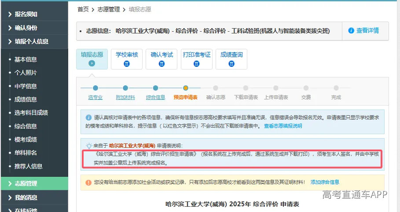Click the play icon under 填报志愿
400x212 pixels.
[x=92, y=63]
